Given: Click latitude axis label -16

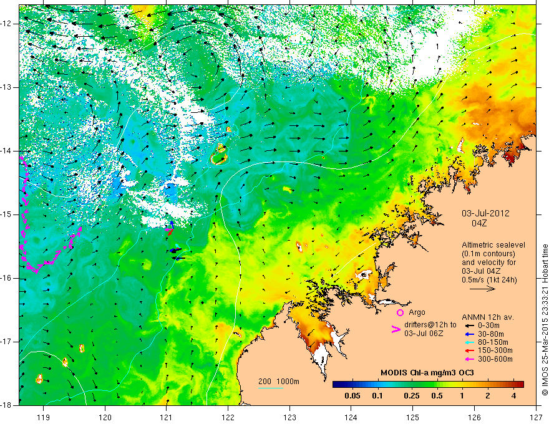Looking at the screenshot, I should point(6,278).
